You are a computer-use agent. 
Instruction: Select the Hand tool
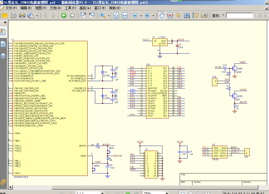162,15
